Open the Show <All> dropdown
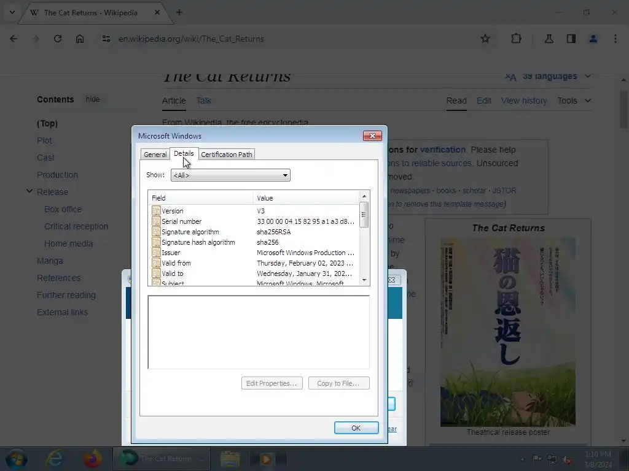629x471 pixels. click(x=230, y=175)
